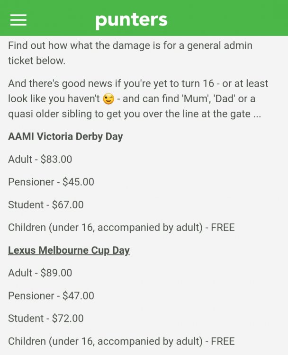Click the punters logo in header
This screenshot has width=288, height=355.
point(131,20)
